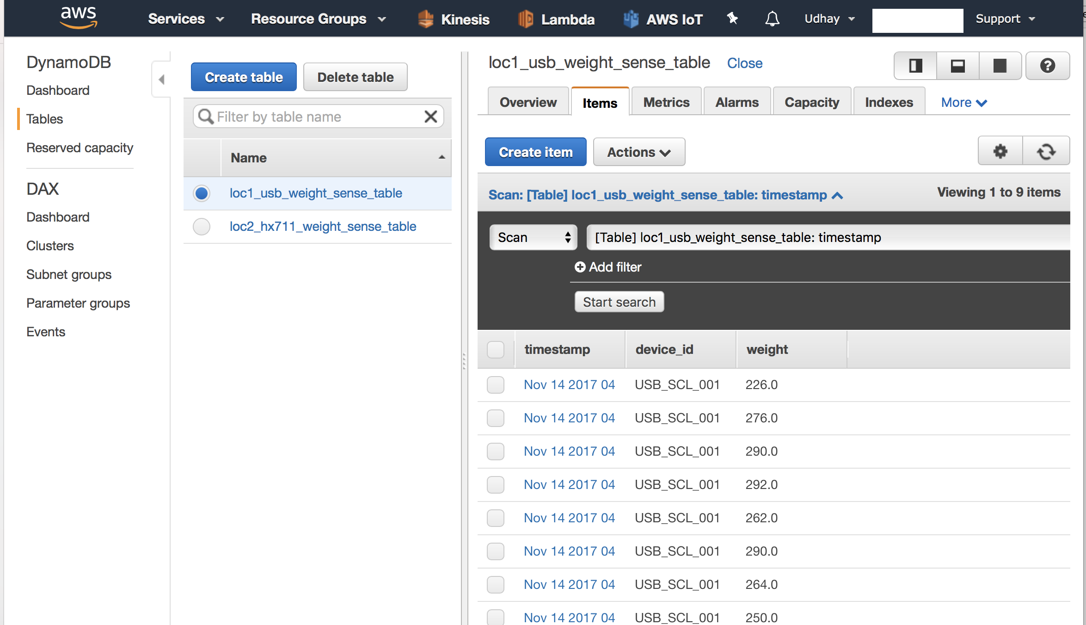Image resolution: width=1086 pixels, height=625 pixels.
Task: Switch to the Metrics tab
Action: coord(666,102)
